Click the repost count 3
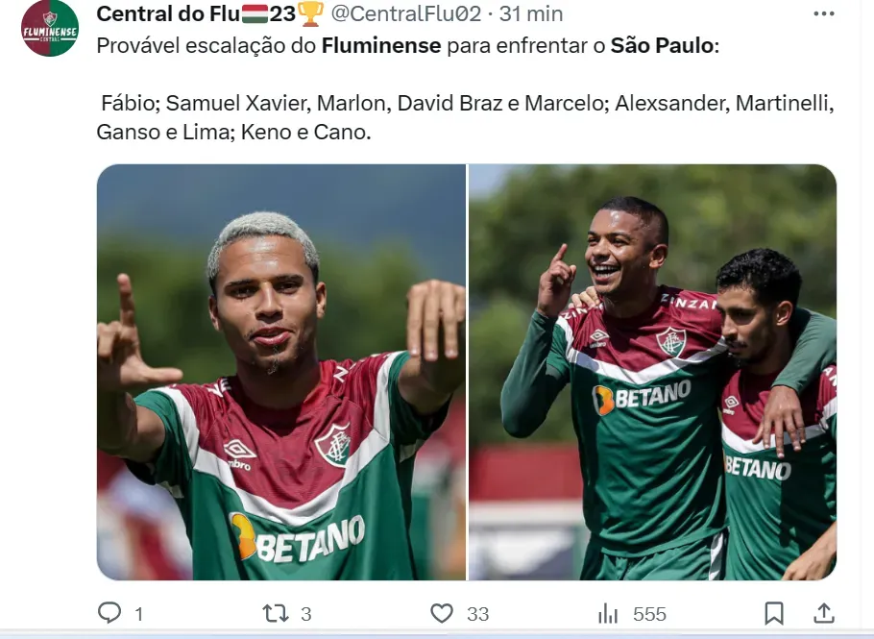874x639 pixels. pos(306,614)
